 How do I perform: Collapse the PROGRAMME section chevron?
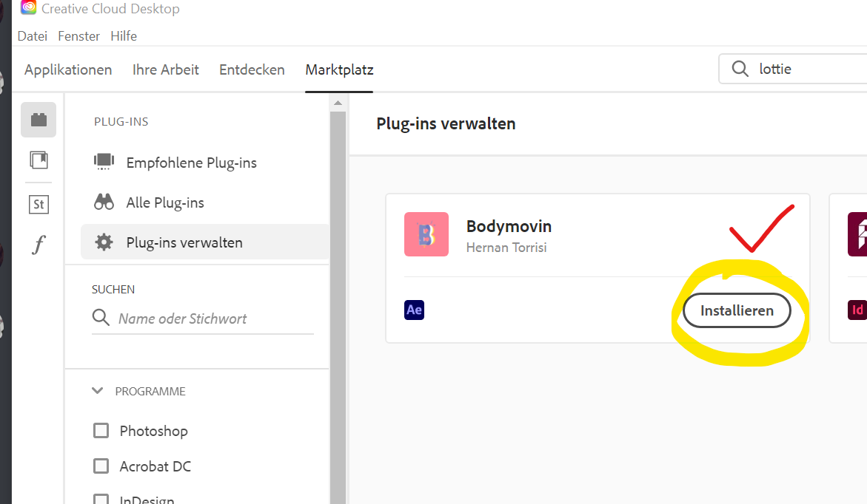[97, 391]
